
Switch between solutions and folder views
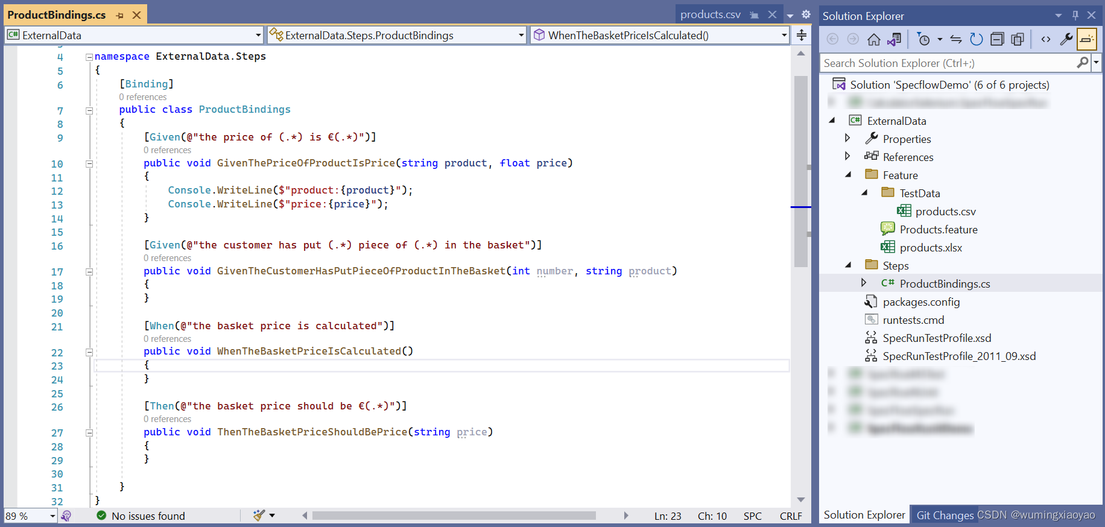pos(894,39)
